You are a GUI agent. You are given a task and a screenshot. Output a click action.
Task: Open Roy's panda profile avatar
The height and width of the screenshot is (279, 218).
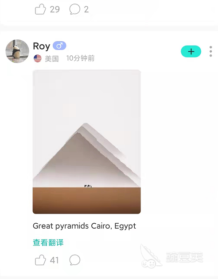coord(17,51)
